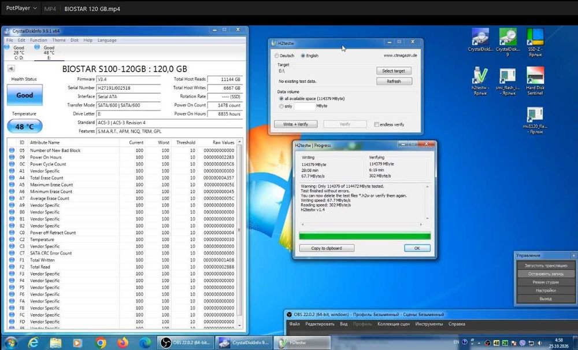This screenshot has height=350, width=578.
Task: Click the green 28 temperature tray icon
Action: 505,342
